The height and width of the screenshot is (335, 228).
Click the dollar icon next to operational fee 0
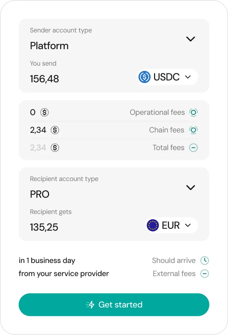point(45,112)
